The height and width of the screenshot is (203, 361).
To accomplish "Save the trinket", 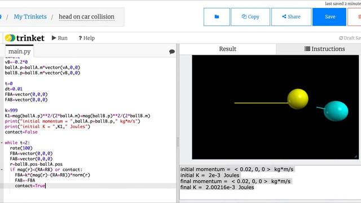I will point(329,17).
